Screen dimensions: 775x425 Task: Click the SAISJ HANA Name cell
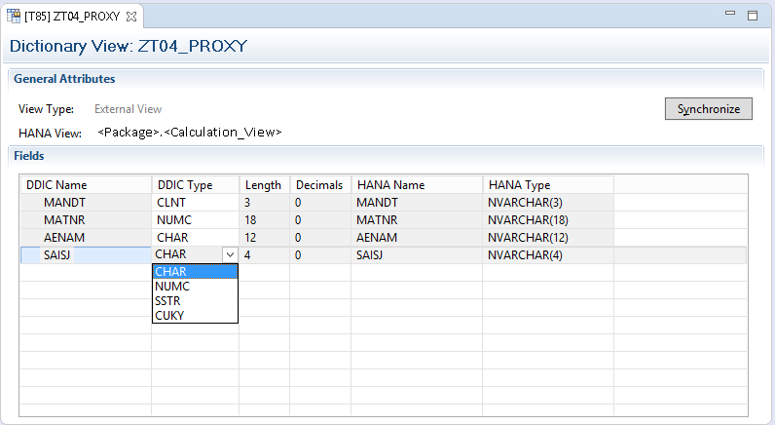coord(417,254)
